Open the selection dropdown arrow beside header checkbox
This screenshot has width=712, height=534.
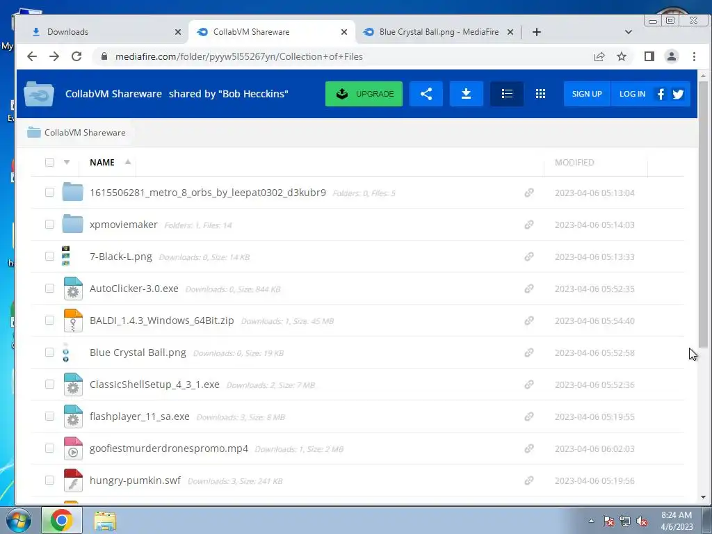(67, 162)
